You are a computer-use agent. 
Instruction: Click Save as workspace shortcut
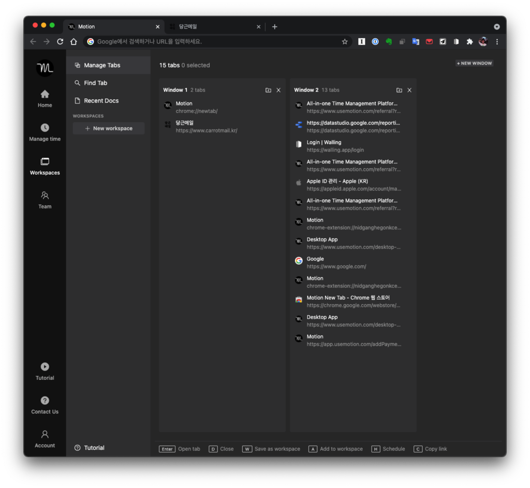click(271, 449)
